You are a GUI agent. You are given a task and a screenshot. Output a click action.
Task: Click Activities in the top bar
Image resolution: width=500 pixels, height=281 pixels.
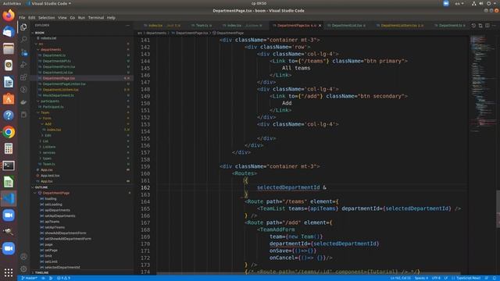12,3
